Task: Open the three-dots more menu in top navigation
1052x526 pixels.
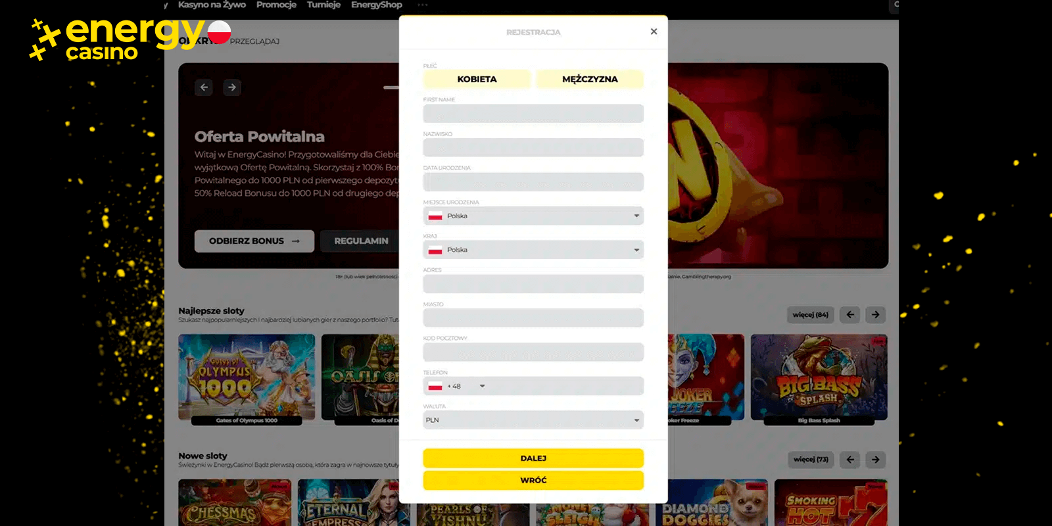Action: coord(422,5)
